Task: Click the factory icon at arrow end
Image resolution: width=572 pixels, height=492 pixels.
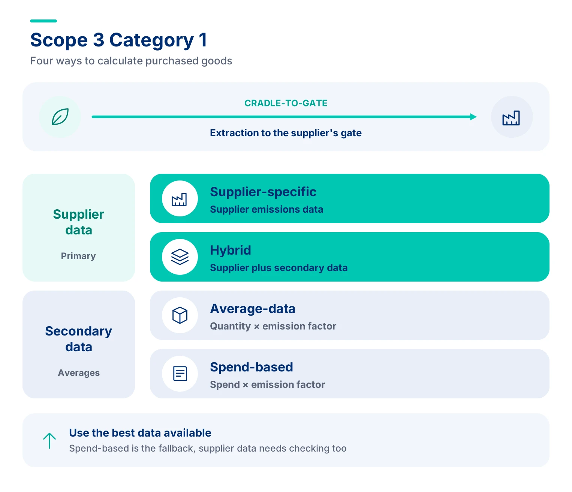Action: 511,118
